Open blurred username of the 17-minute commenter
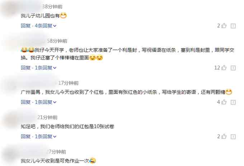Screen dimensions: 244x166 38,83
